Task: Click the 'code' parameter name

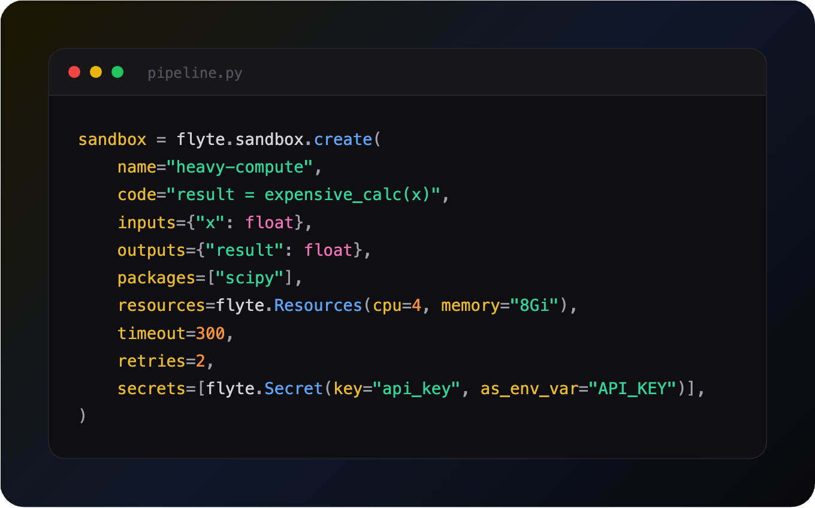Action: tap(137, 195)
